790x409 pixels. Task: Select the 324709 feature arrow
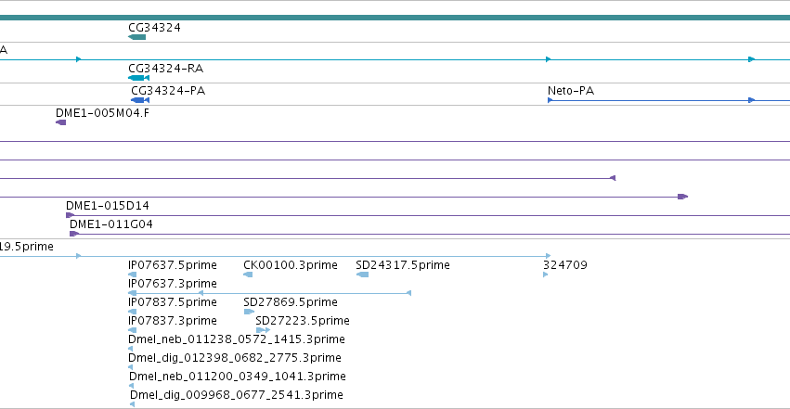(546, 275)
